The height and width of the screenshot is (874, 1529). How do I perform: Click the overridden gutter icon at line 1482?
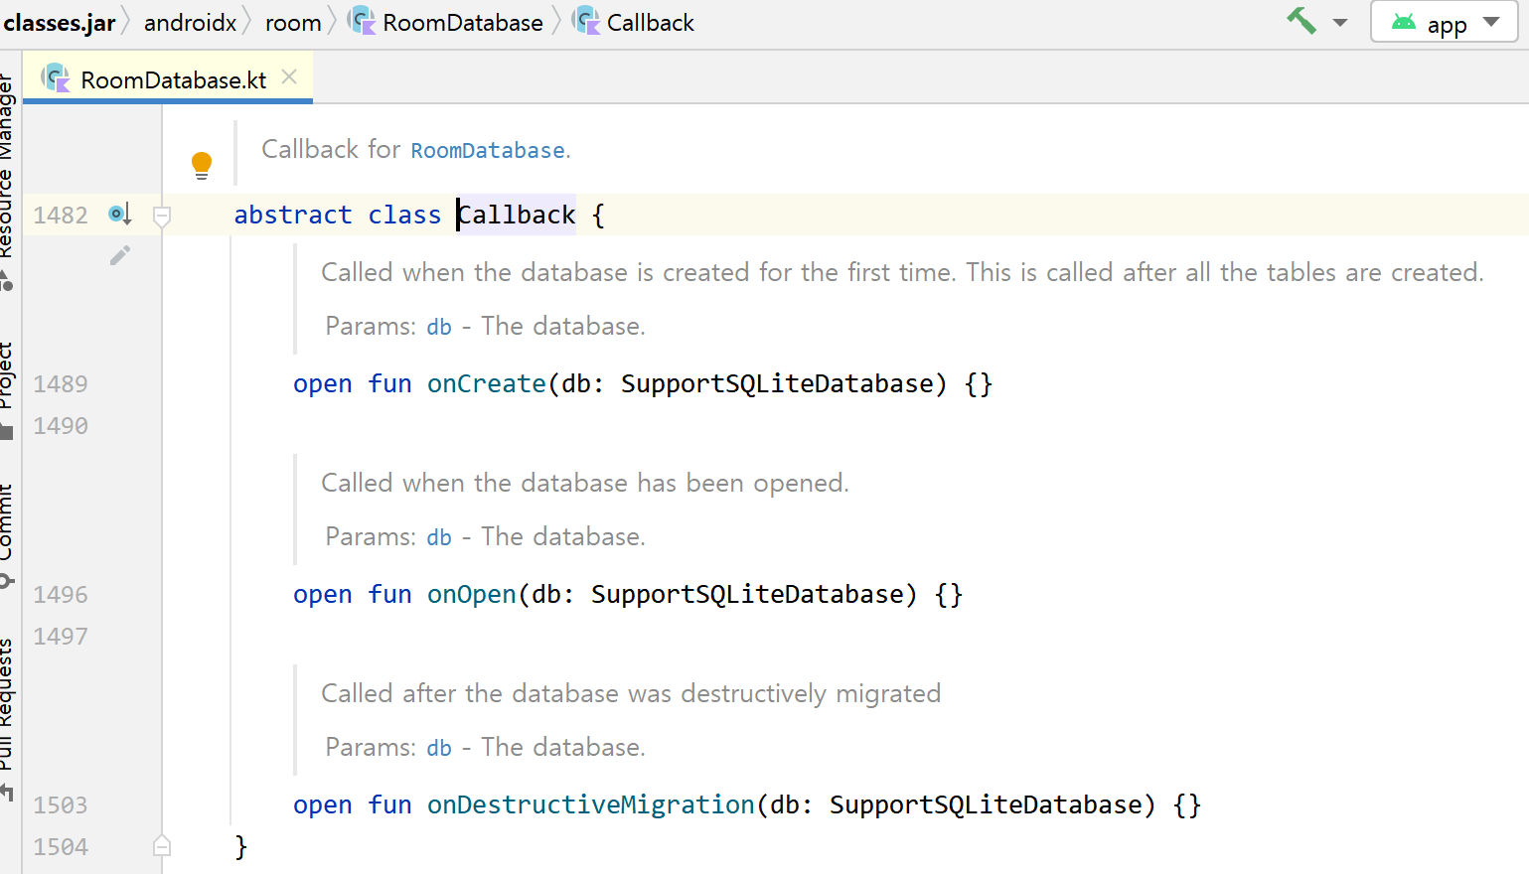(120, 215)
